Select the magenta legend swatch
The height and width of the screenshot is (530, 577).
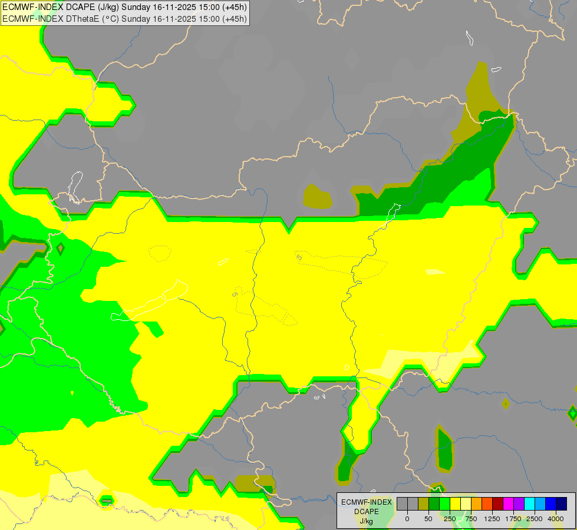pos(508,504)
